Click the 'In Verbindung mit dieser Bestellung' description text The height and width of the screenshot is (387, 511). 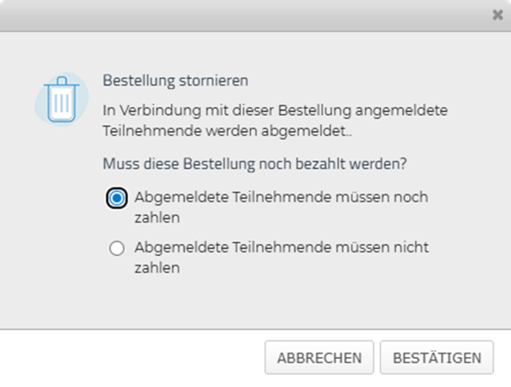click(x=275, y=121)
